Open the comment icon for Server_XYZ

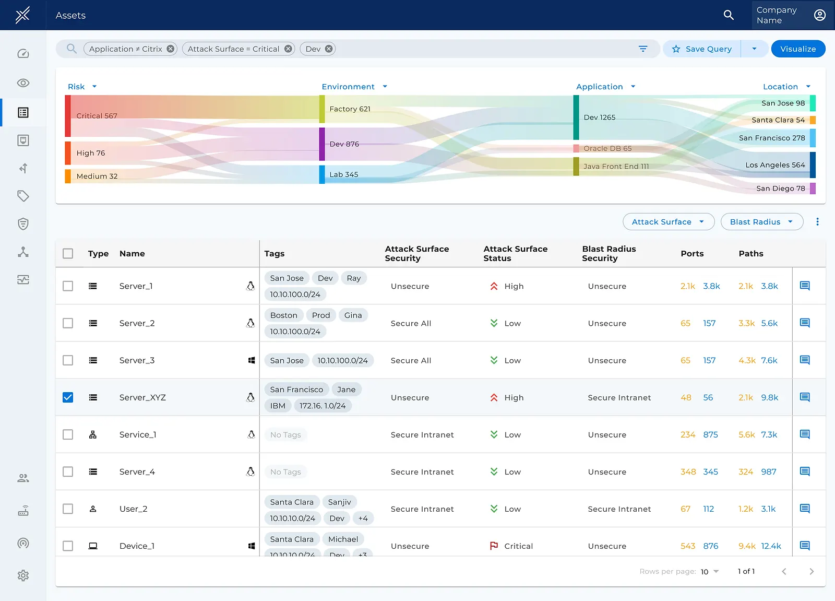pyautogui.click(x=805, y=397)
